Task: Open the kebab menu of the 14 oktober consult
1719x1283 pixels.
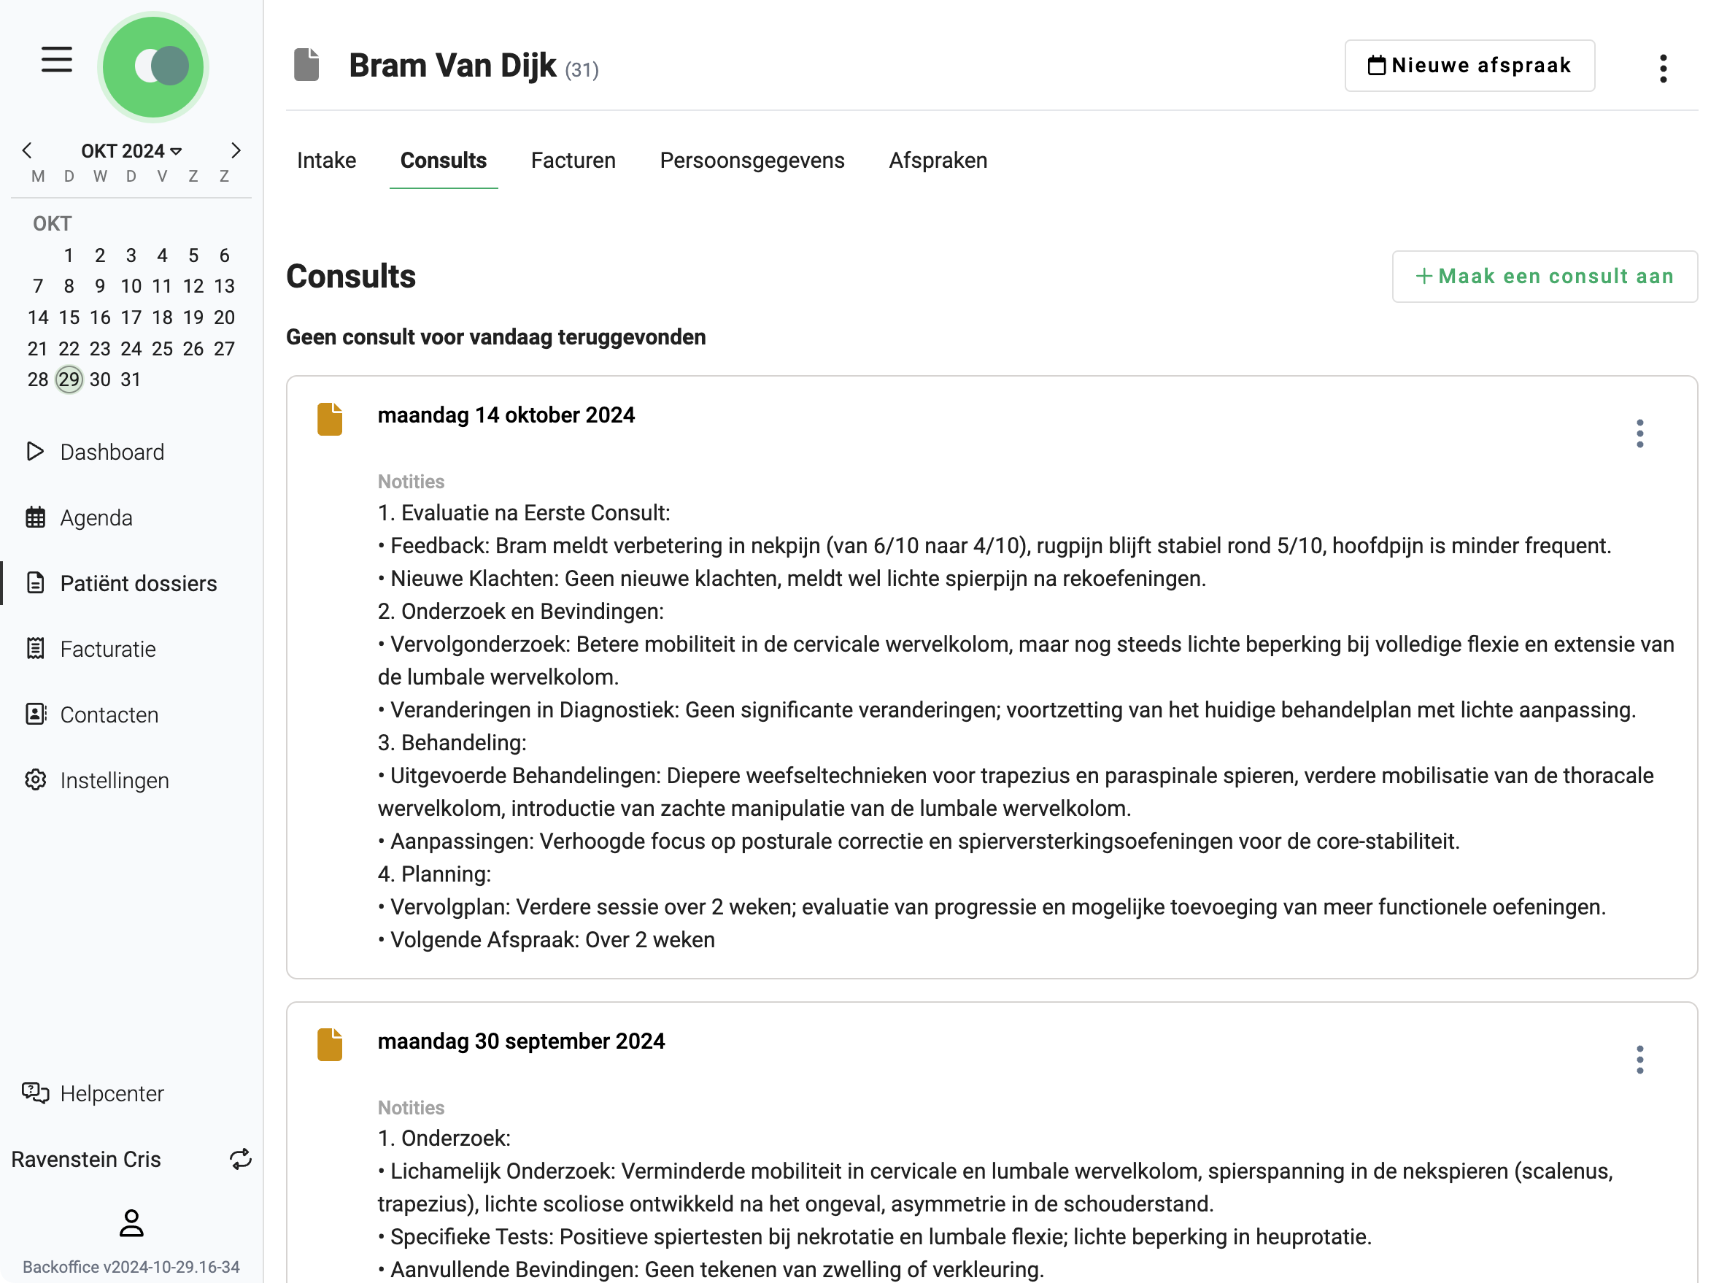Action: (x=1639, y=433)
